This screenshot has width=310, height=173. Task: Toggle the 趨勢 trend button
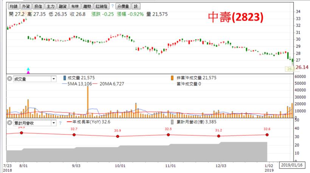[87, 6]
